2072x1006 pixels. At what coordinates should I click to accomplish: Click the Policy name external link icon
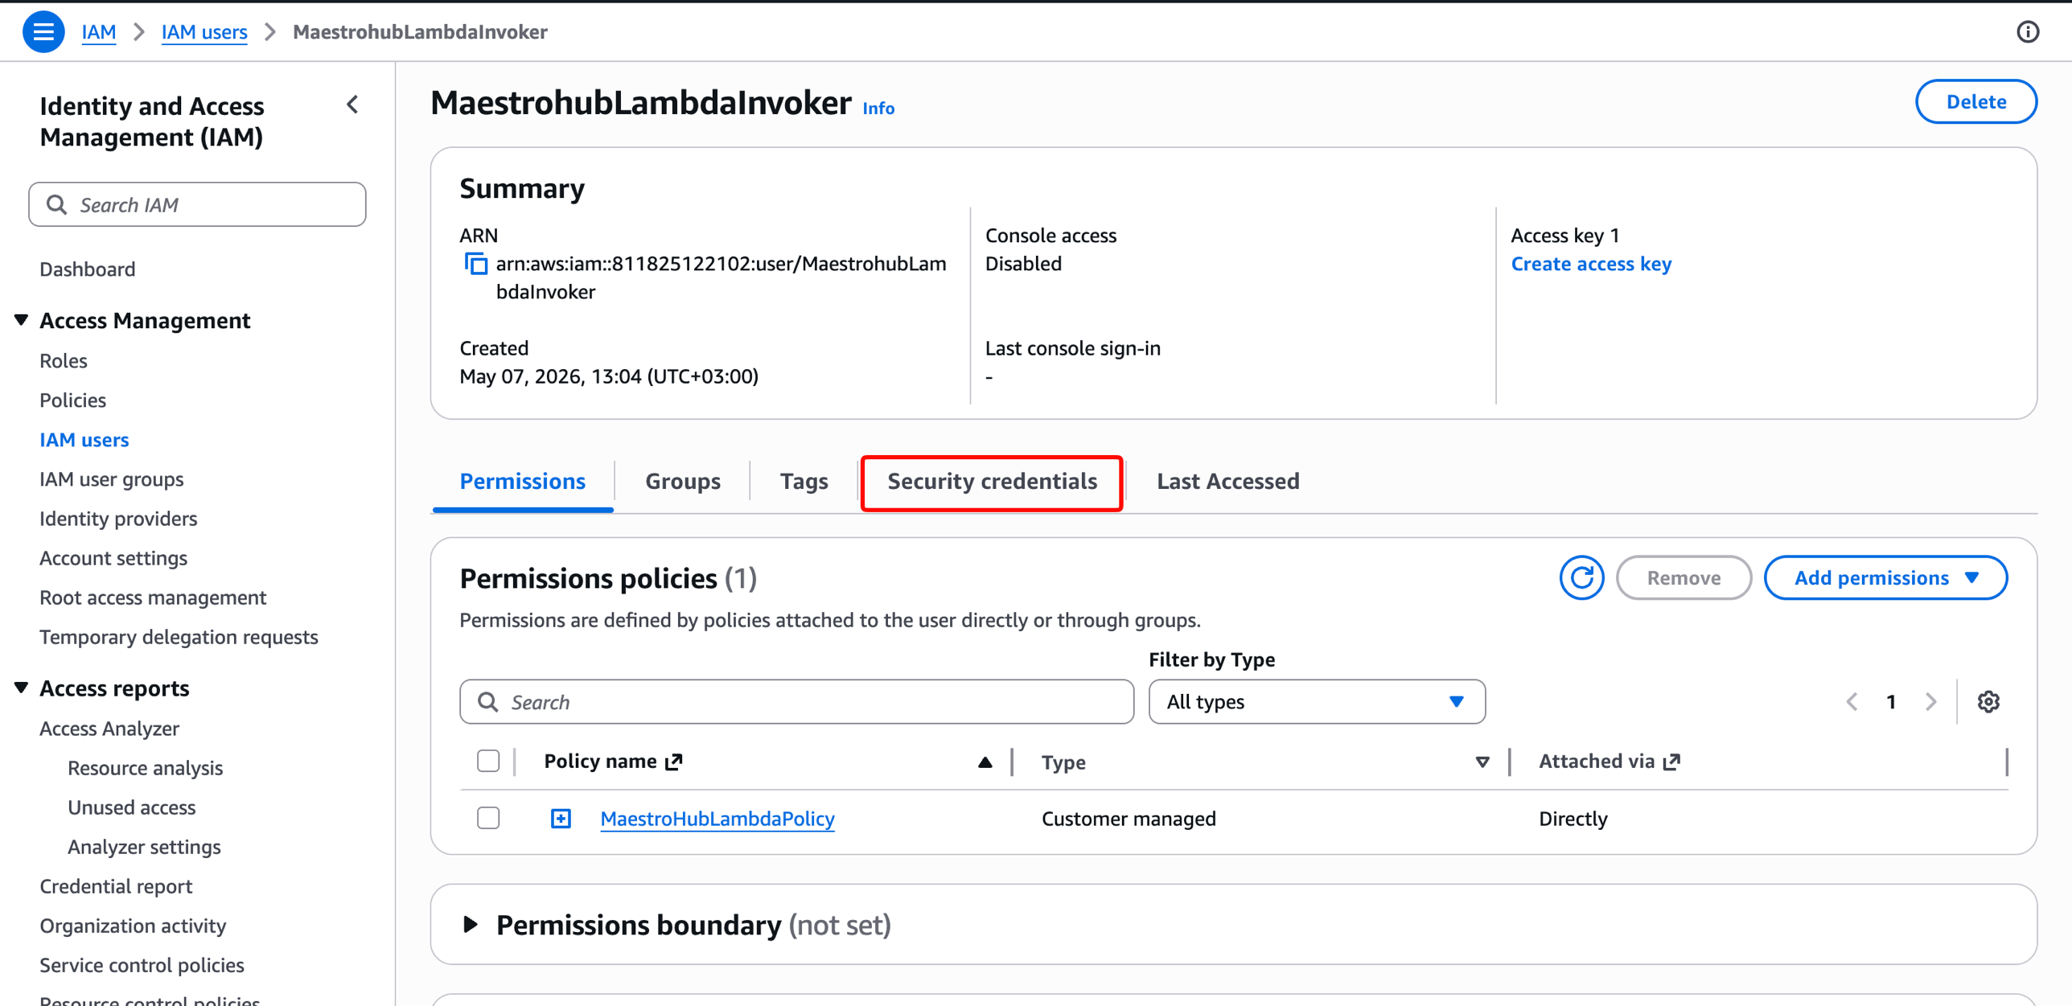[x=673, y=762]
